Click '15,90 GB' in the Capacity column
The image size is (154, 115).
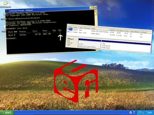tap(112, 35)
